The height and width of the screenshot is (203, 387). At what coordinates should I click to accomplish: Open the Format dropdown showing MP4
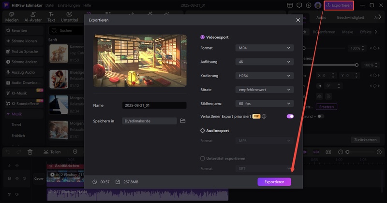265,48
